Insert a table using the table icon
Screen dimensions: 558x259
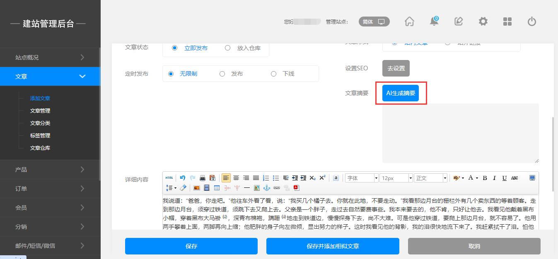[217, 188]
